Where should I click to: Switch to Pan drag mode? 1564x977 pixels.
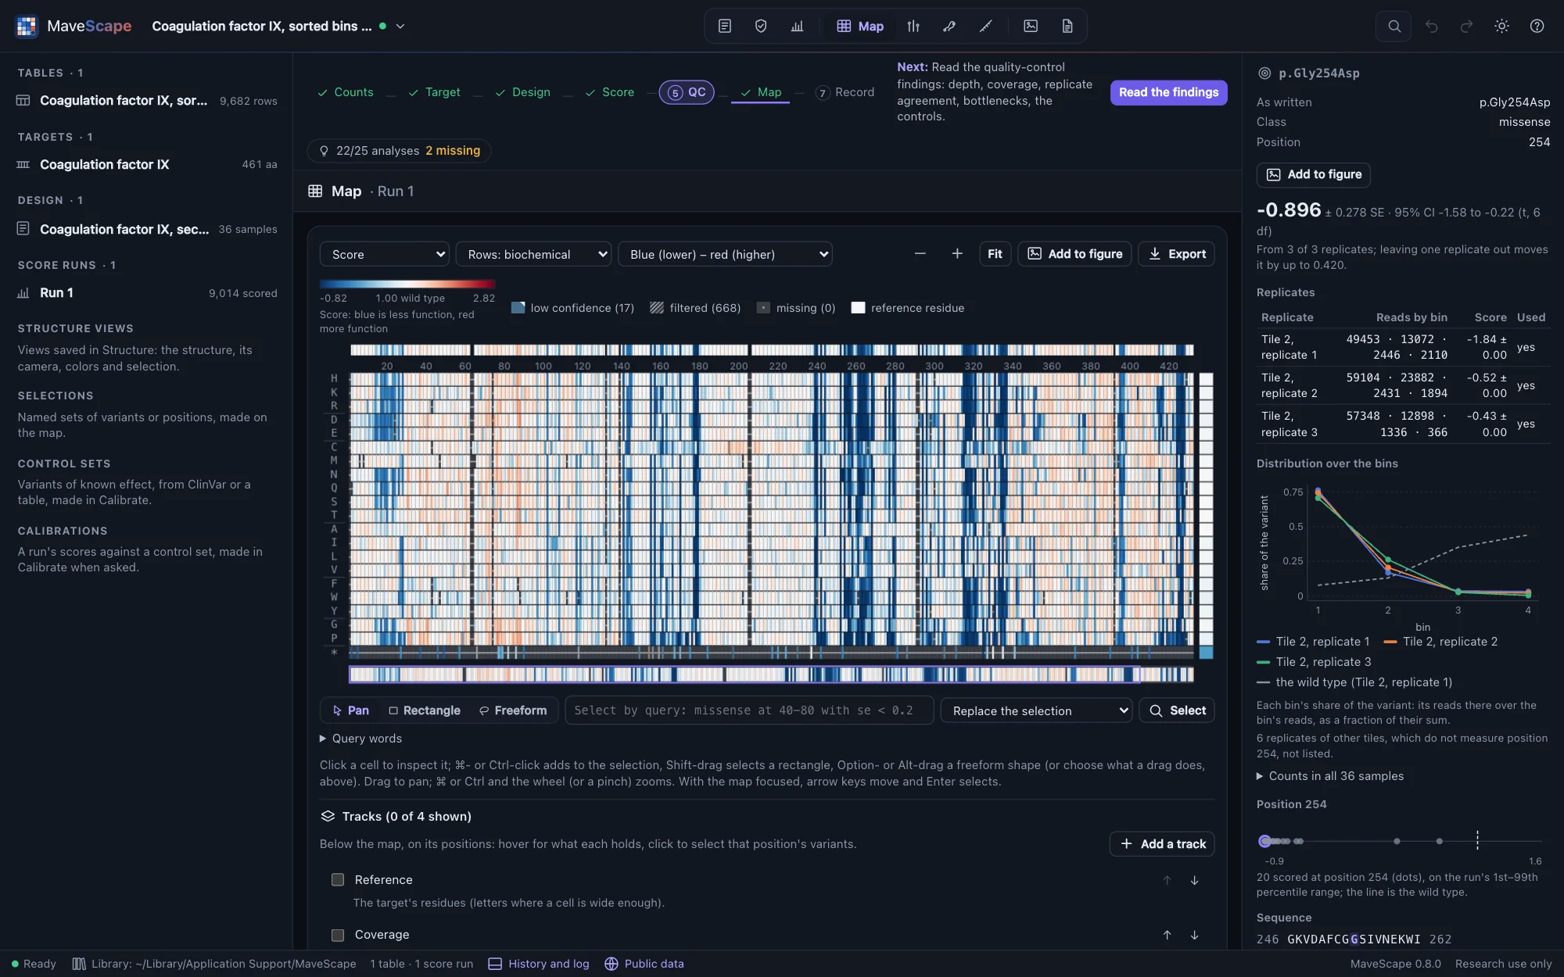click(x=350, y=710)
